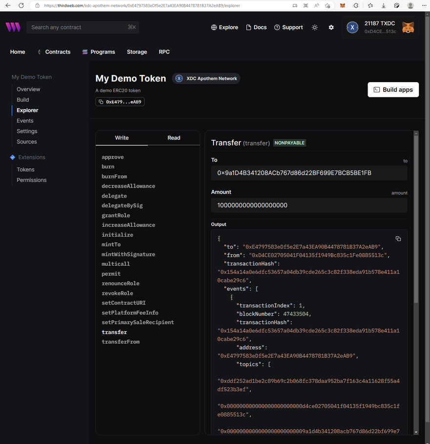Click the output panel vertical scrollbar
The width and height of the screenshot is (430, 444).
click(x=416, y=220)
